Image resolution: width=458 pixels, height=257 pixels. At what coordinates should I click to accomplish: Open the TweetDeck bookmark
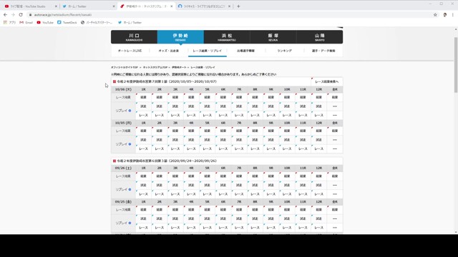[x=67, y=22]
